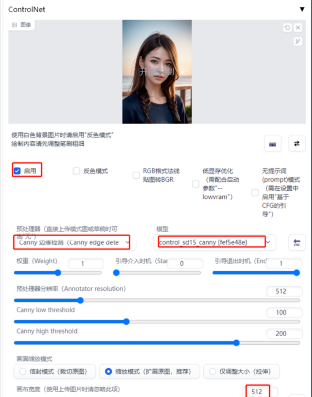Click the 使用白色背景图片时请启用"反色模式" hint text
Image resolution: width=312 pixels, height=397 pixels.
[62, 135]
